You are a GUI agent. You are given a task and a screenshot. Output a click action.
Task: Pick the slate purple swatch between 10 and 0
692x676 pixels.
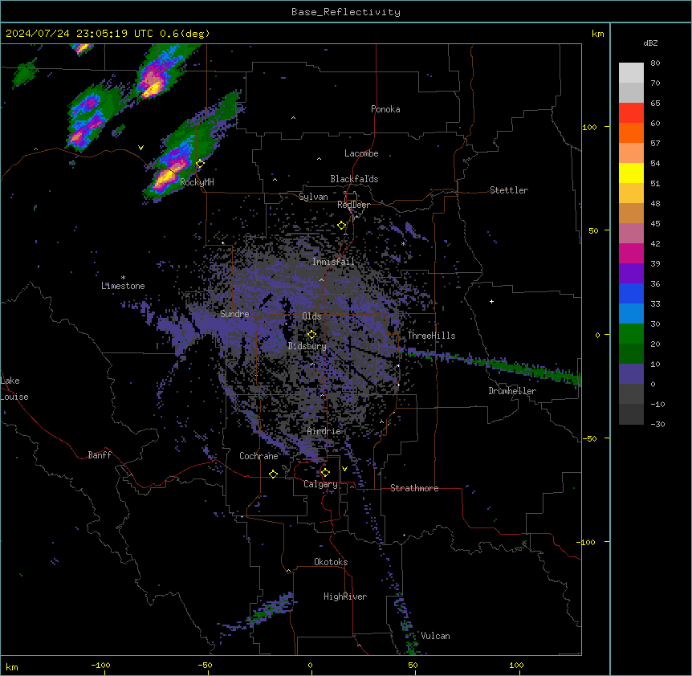click(631, 374)
